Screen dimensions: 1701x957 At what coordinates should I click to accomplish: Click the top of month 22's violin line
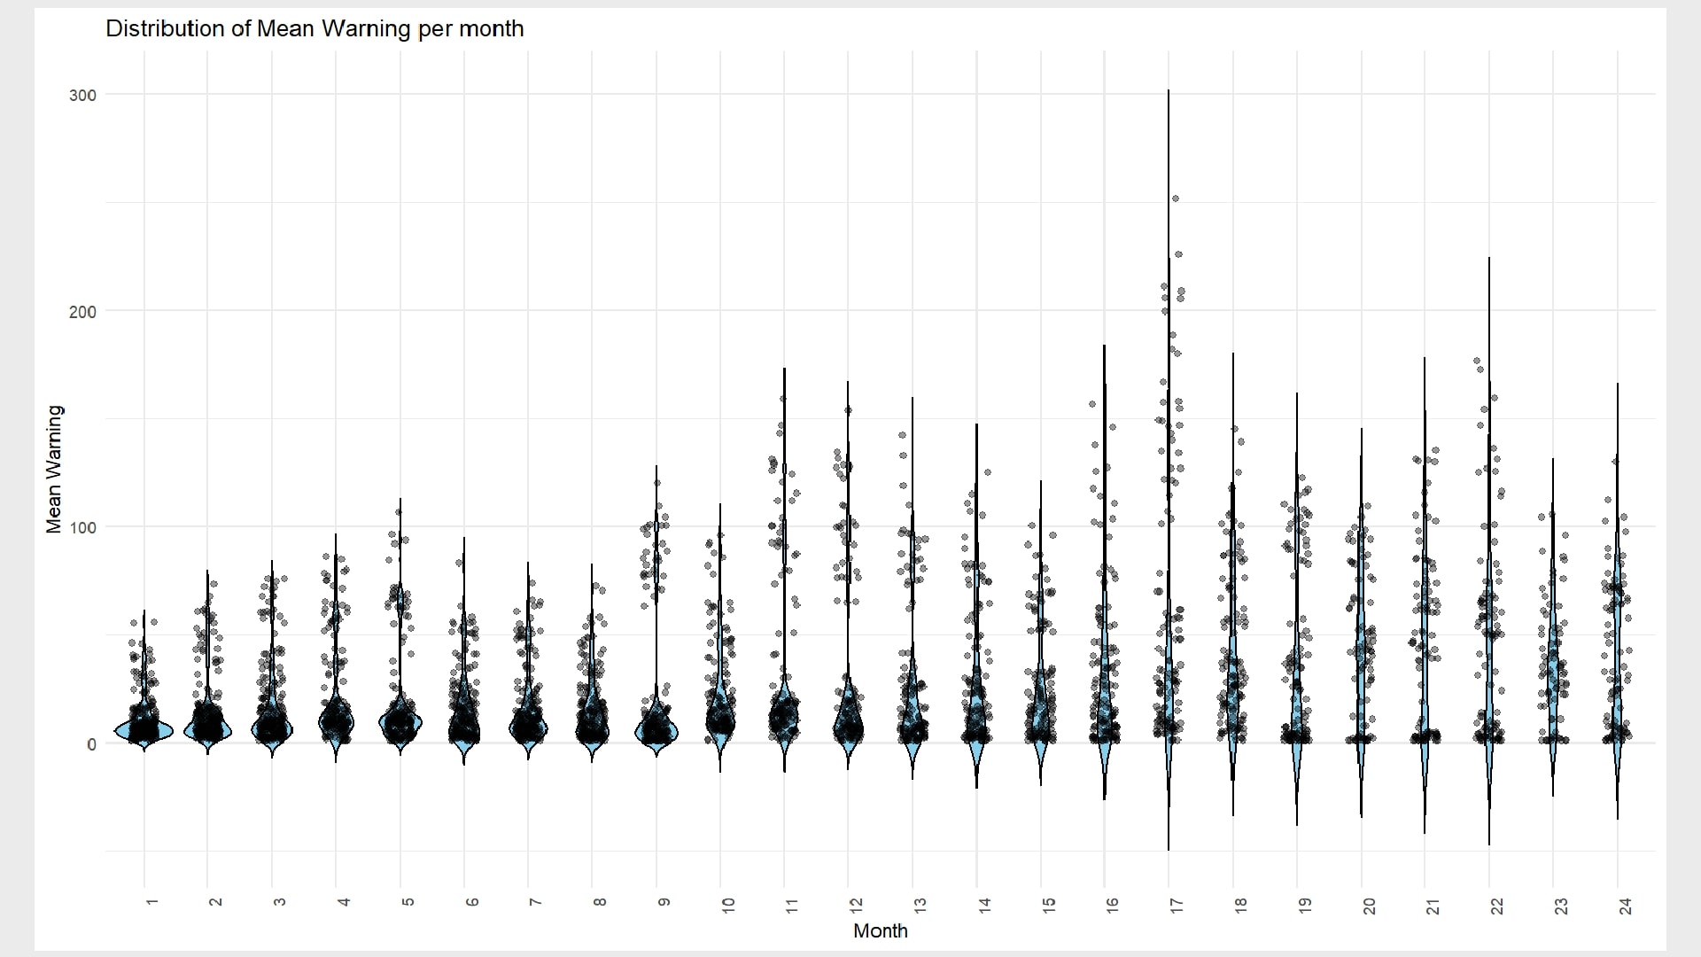coord(1489,260)
